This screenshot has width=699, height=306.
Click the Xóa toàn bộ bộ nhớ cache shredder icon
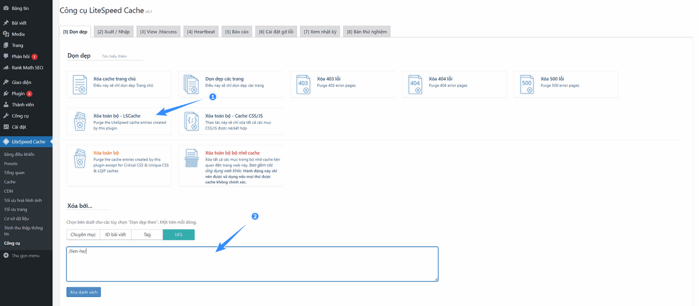(192, 159)
